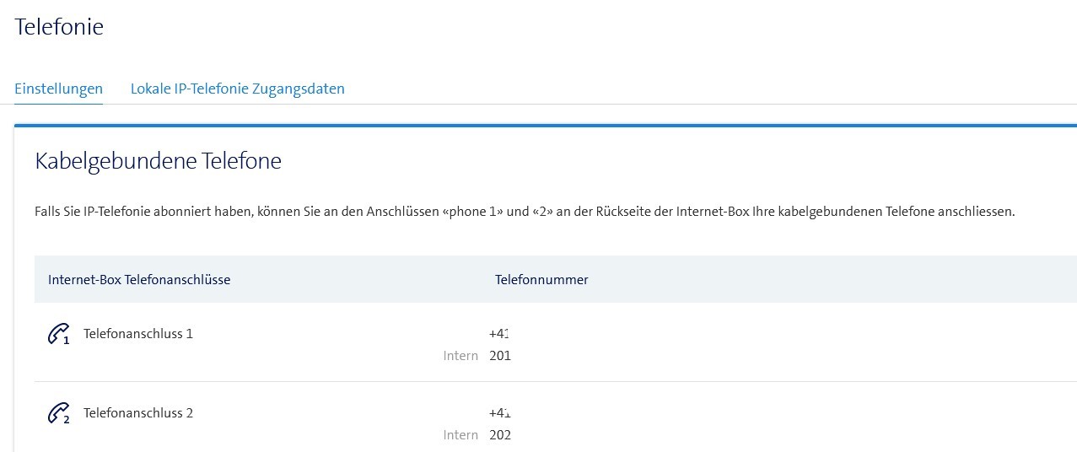
Task: Click the Telefonanschluss 2 phone handset icon
Action: pyautogui.click(x=57, y=414)
